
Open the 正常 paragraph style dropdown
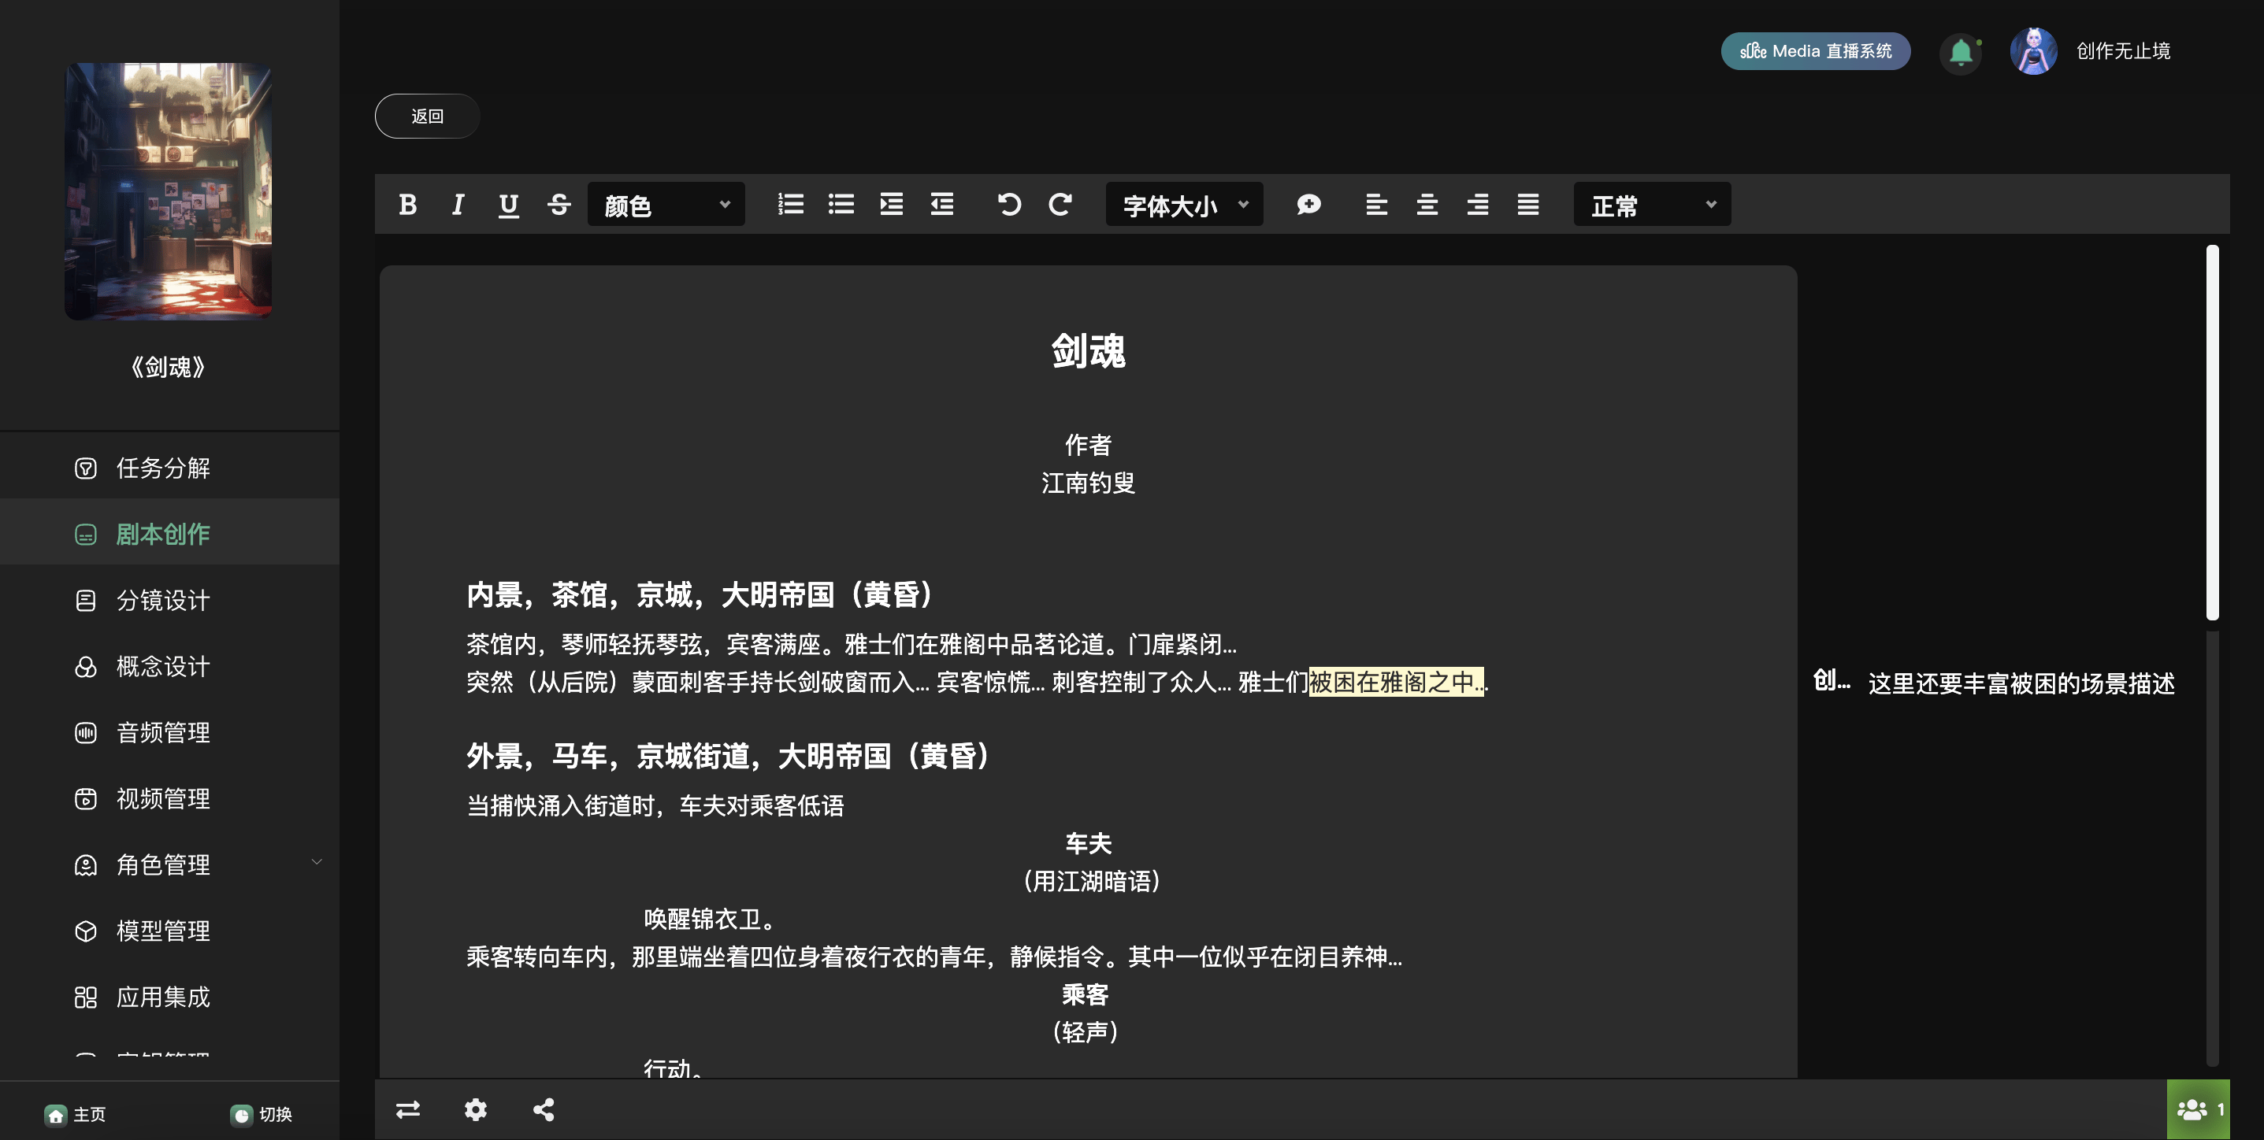point(1652,205)
